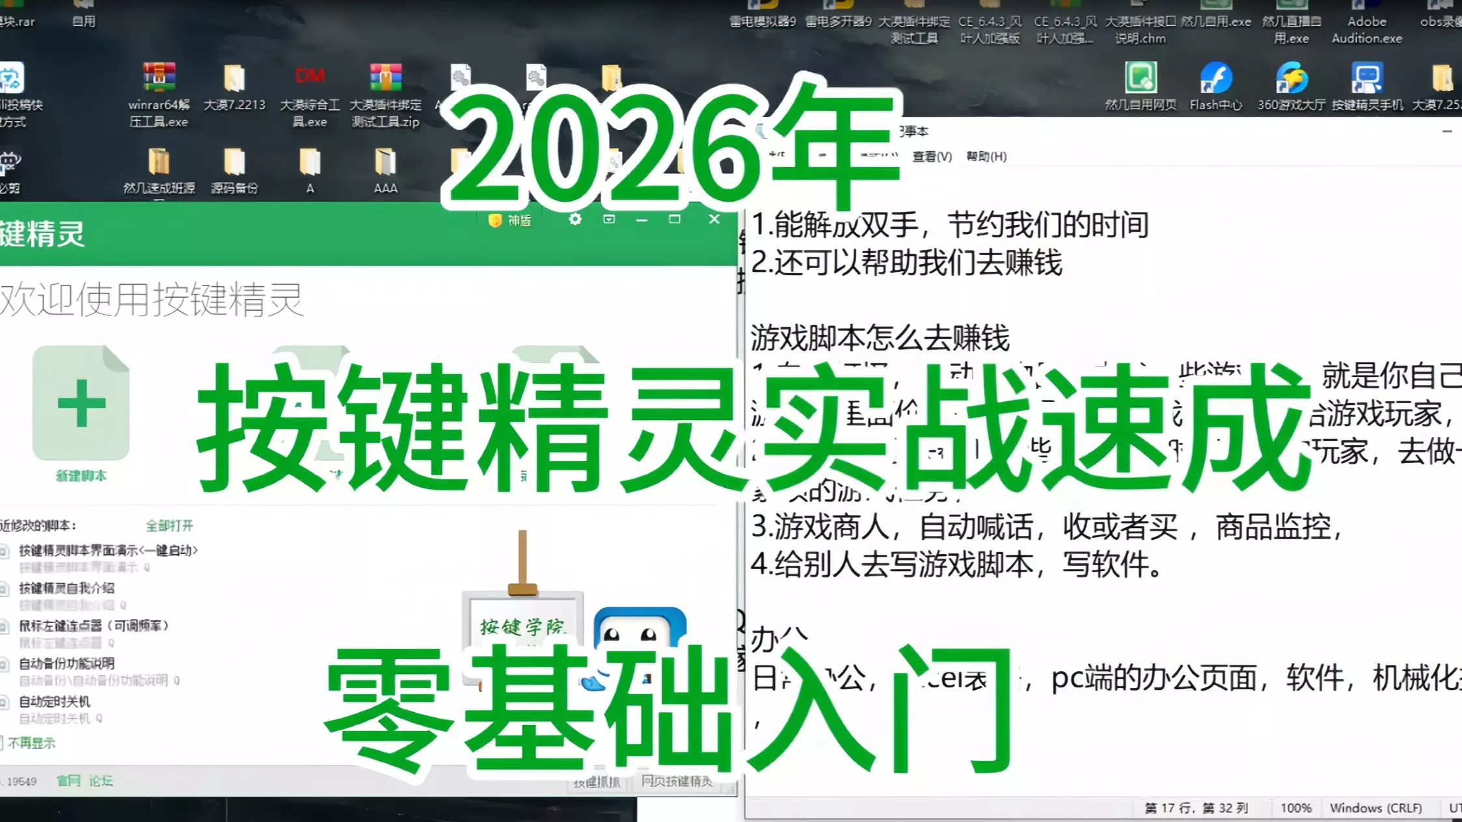Click the 欢迎使用按键精灵 heading
The height and width of the screenshot is (822, 1462).
152,300
